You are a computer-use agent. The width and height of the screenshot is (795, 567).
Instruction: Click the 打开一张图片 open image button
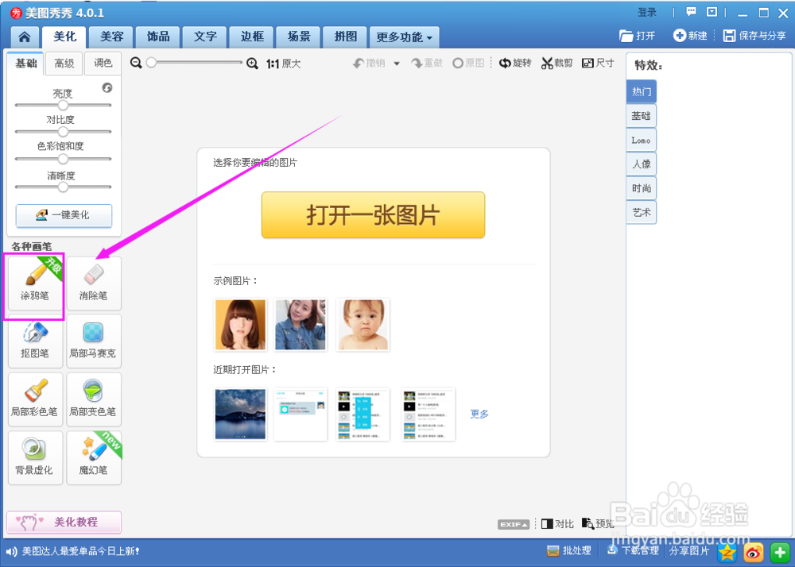tap(372, 215)
